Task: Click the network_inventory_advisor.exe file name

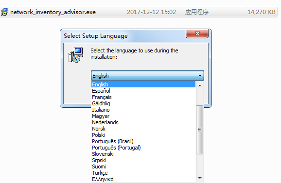Action: (x=53, y=12)
